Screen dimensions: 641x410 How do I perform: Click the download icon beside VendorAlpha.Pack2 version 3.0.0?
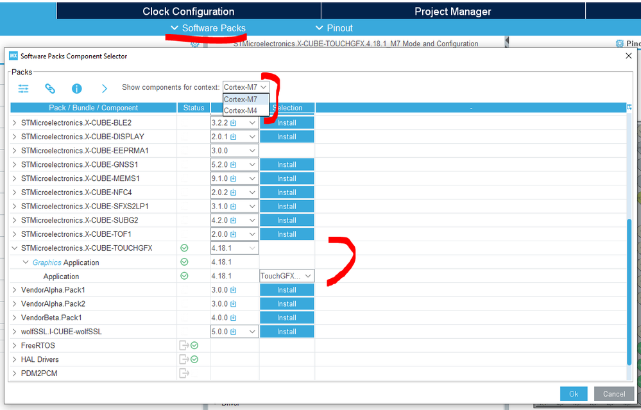[234, 303]
